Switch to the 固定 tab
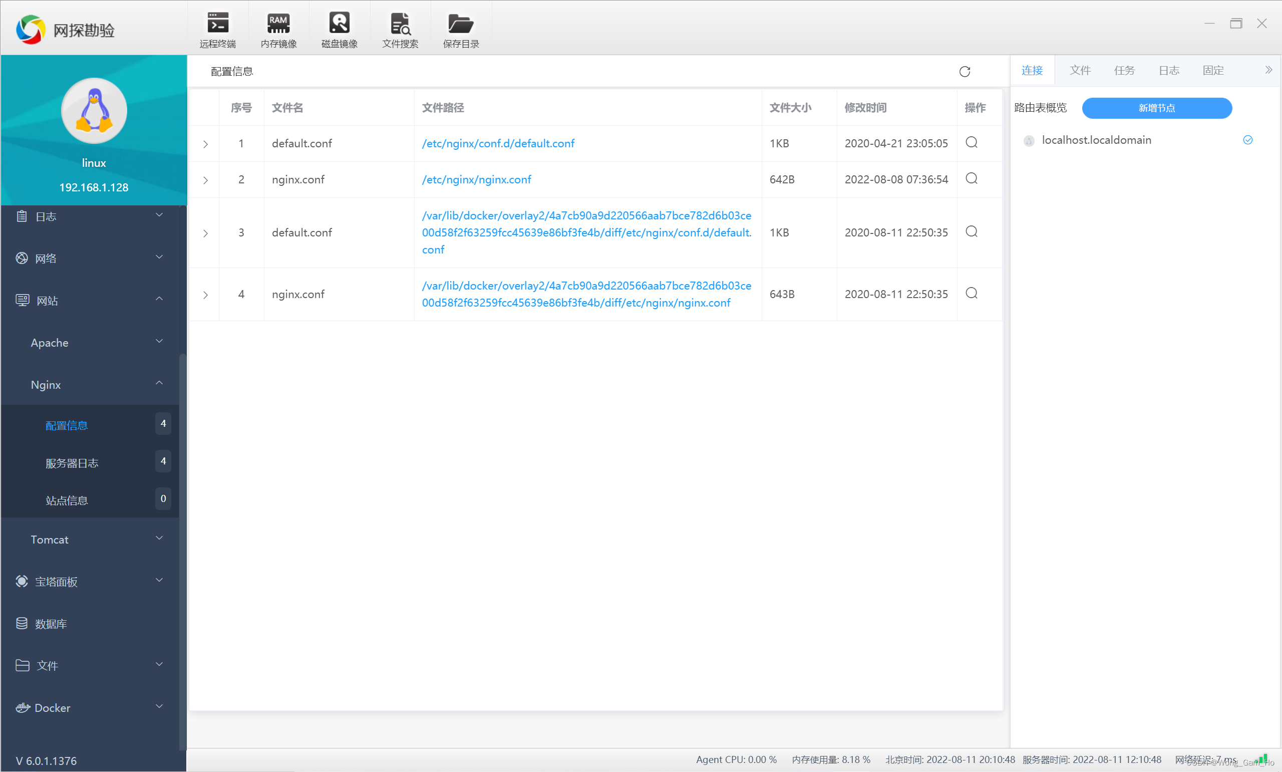The height and width of the screenshot is (772, 1282). coord(1213,70)
